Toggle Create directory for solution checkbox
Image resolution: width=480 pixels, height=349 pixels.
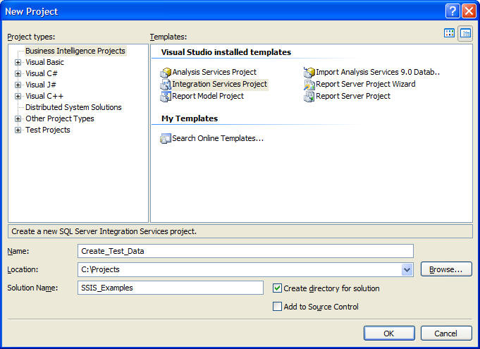click(277, 288)
